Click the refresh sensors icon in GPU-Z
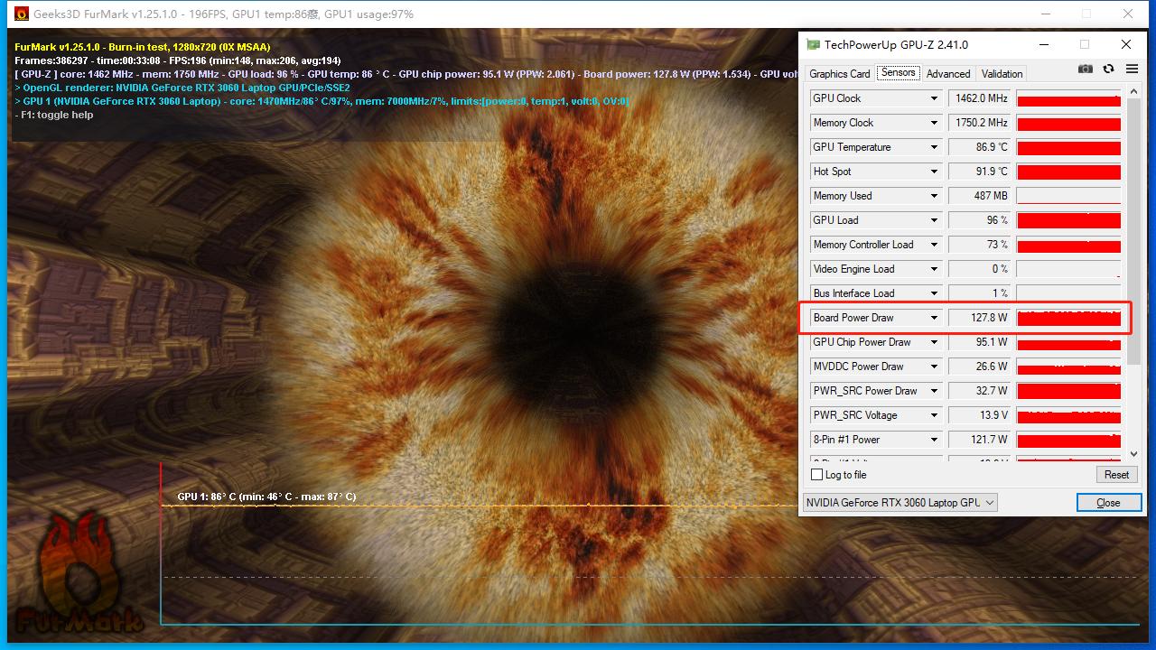This screenshot has width=1156, height=650. tap(1108, 70)
